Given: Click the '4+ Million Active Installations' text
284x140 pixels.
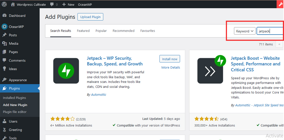Looking at the screenshot, I should (x=71, y=125).
